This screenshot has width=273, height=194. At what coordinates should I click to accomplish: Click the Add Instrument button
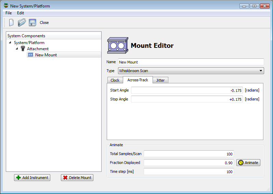32,178
